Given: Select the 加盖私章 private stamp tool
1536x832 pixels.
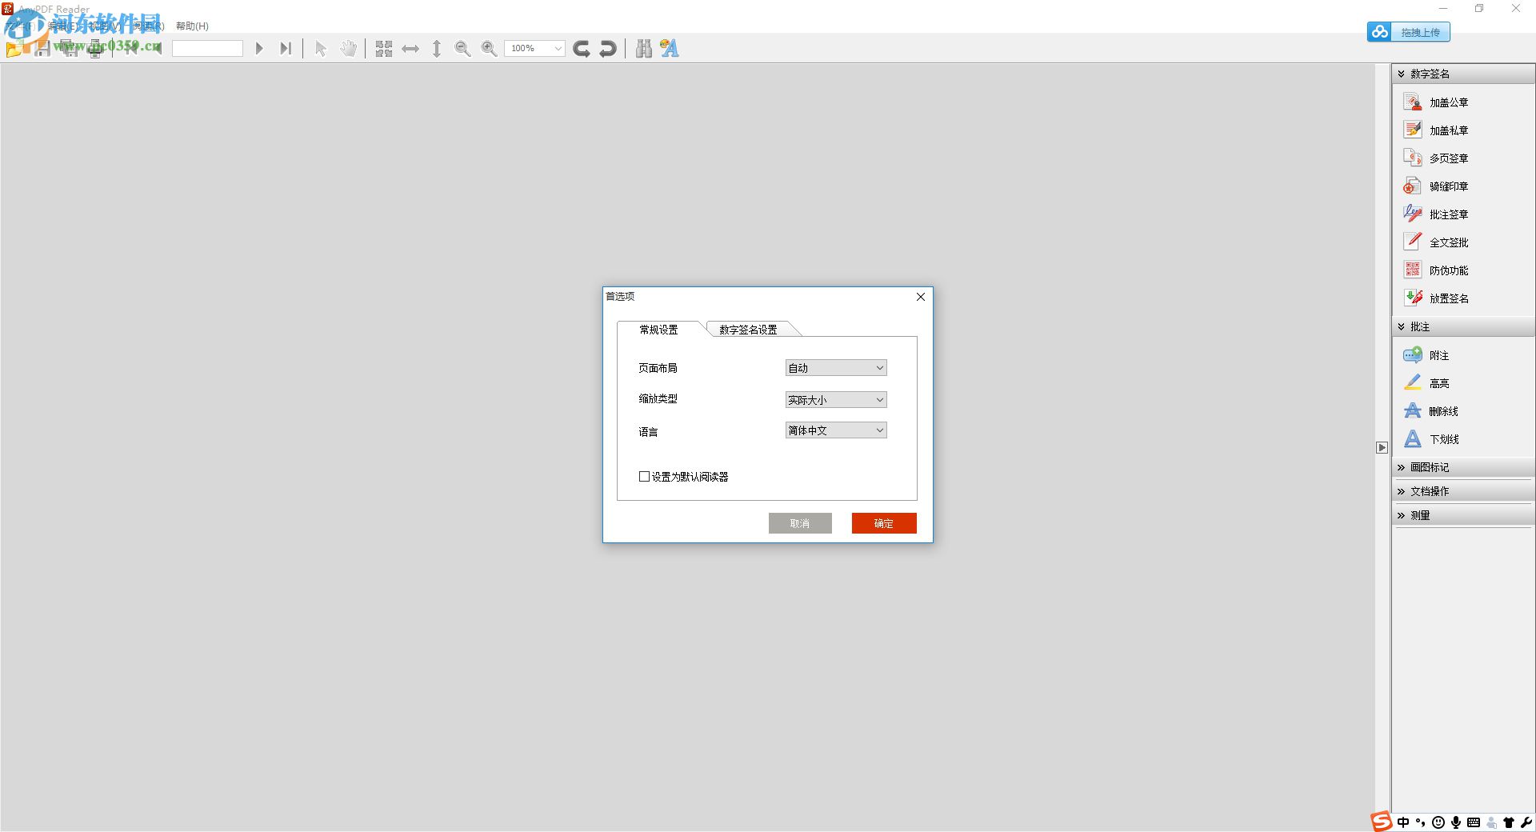Looking at the screenshot, I should coord(1448,130).
